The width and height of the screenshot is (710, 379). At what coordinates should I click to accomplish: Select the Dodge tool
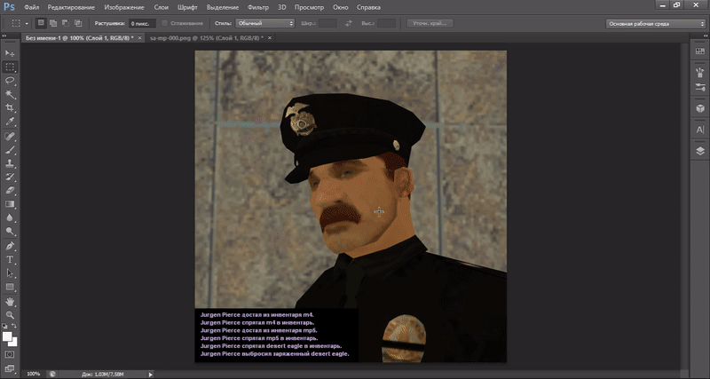pos(10,231)
